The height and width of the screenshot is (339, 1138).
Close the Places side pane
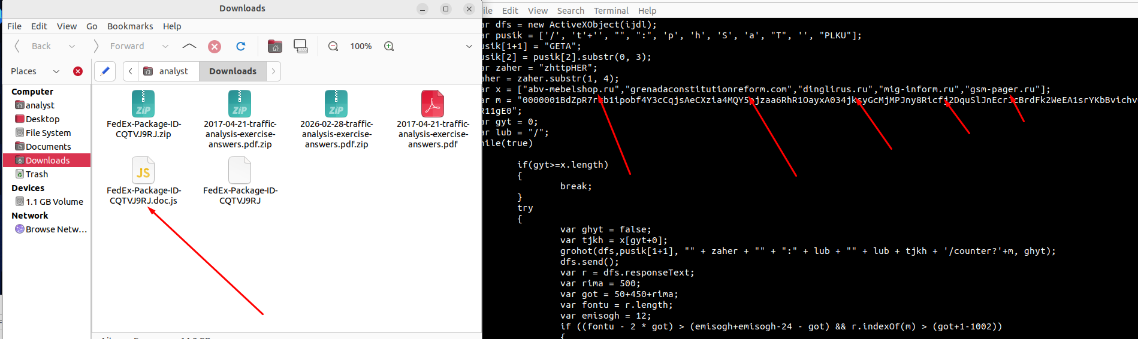tap(78, 71)
